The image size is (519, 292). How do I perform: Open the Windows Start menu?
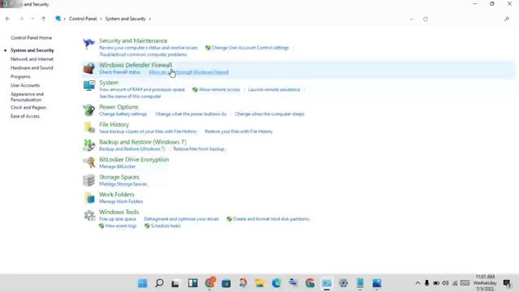coord(143,283)
